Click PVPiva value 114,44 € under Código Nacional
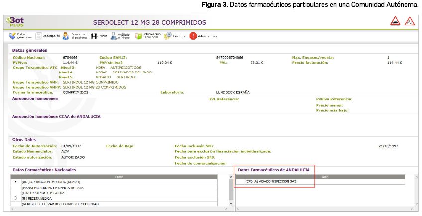Screen dimensions: 422x216 [x=70, y=63]
